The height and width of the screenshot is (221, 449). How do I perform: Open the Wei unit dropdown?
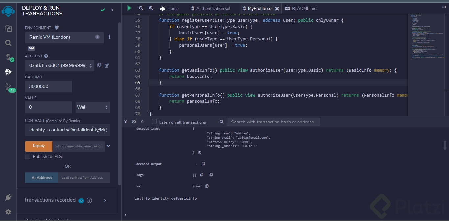[x=93, y=107]
